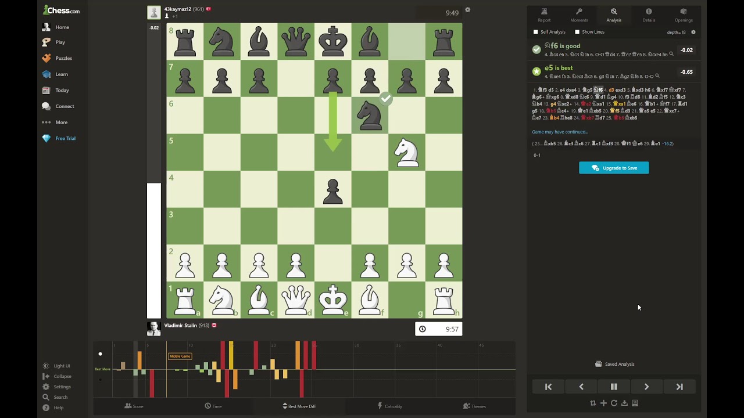Click the evaluation bar beside the board

(154, 171)
